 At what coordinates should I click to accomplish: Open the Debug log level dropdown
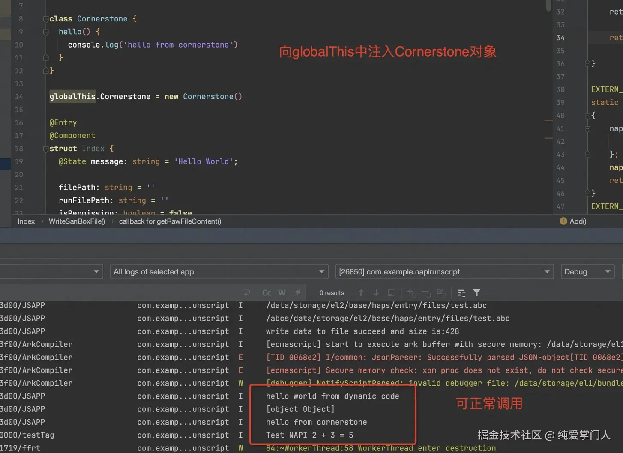click(587, 272)
